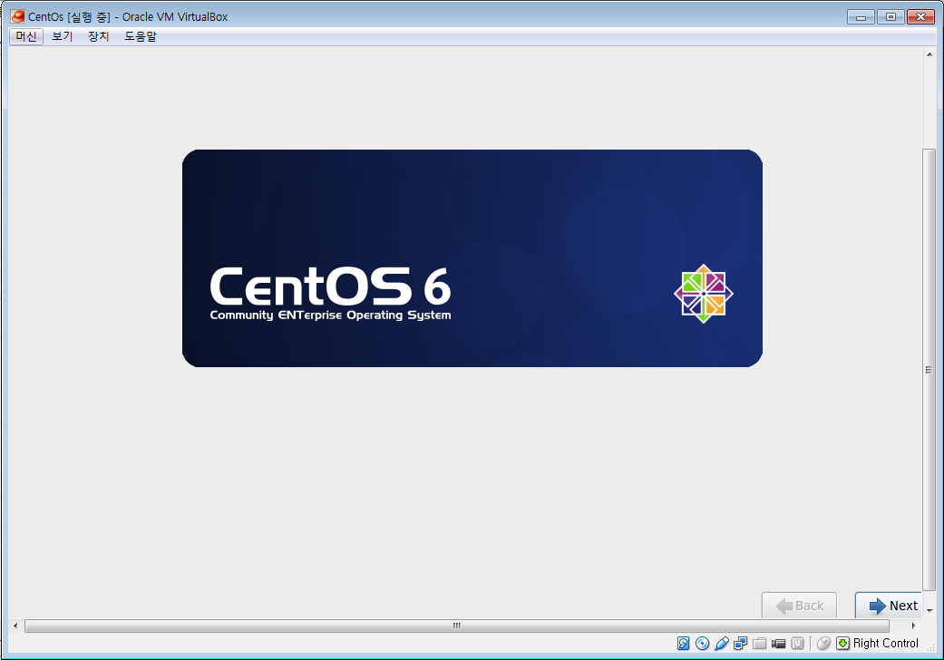Click the CPU virtualization chip icon
This screenshot has height=660, width=944.
point(798,643)
